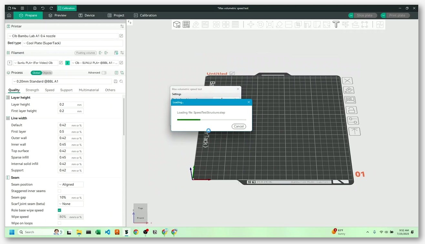Viewport: 425px width, 244px height.
Task: Select the Cut tool icon
Action: [x=289, y=25]
